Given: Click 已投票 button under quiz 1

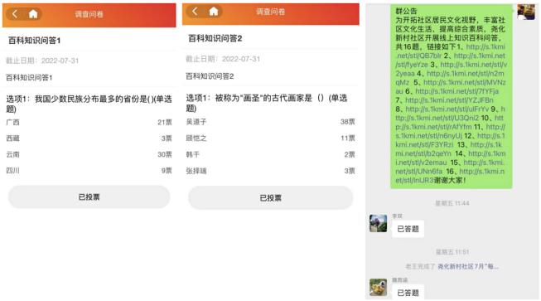Looking at the screenshot, I should coord(89,197).
